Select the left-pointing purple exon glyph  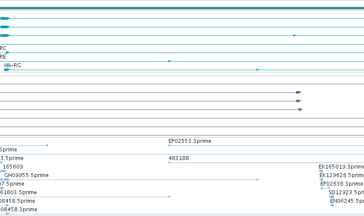pyautogui.click(x=300, y=109)
